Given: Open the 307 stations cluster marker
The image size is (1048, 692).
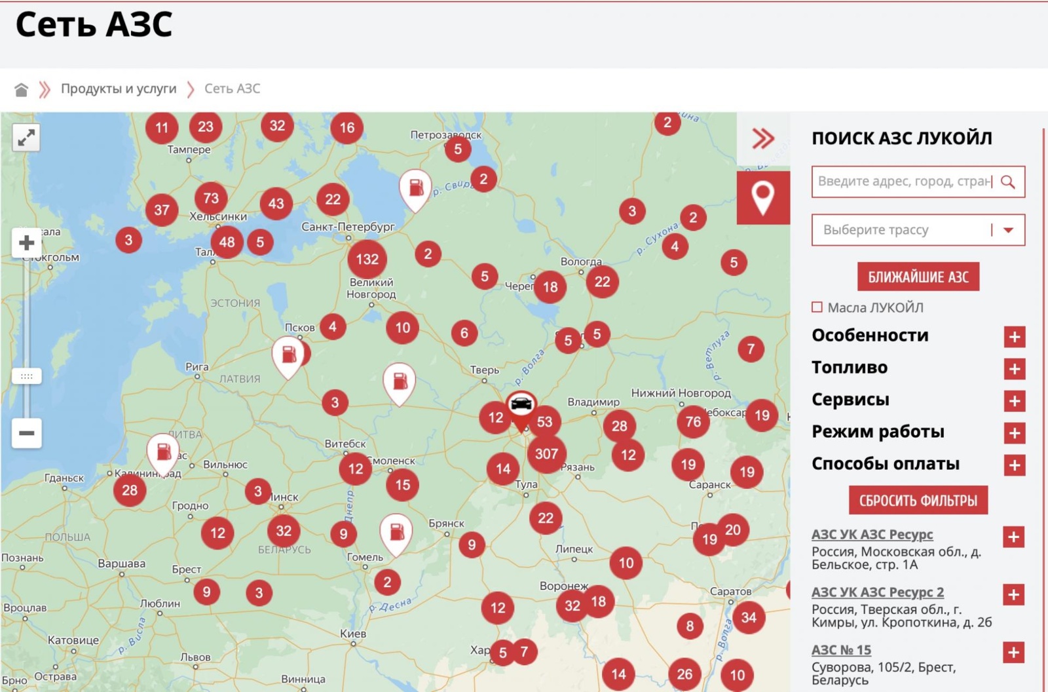Looking at the screenshot, I should tap(546, 453).
